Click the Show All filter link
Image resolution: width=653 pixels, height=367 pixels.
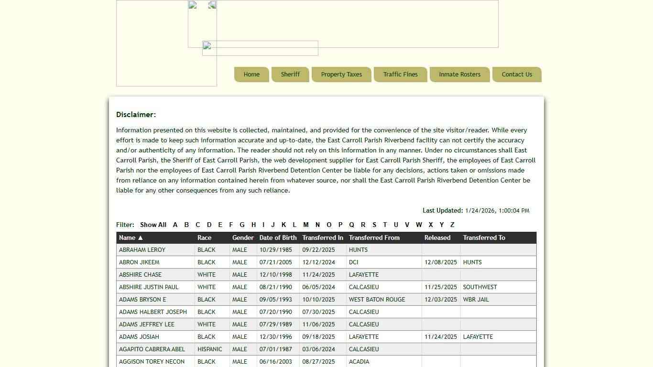153,225
